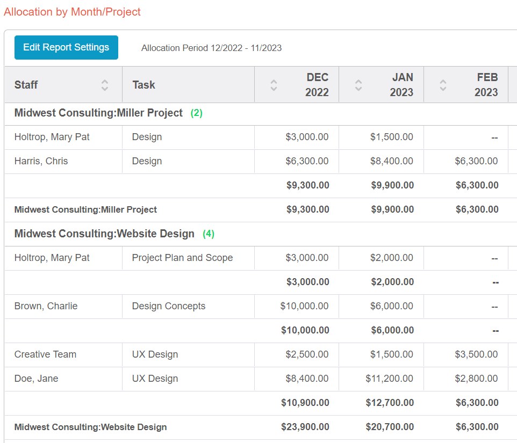
Task: Select Brown, Charlie staff name
Action: coord(46,306)
